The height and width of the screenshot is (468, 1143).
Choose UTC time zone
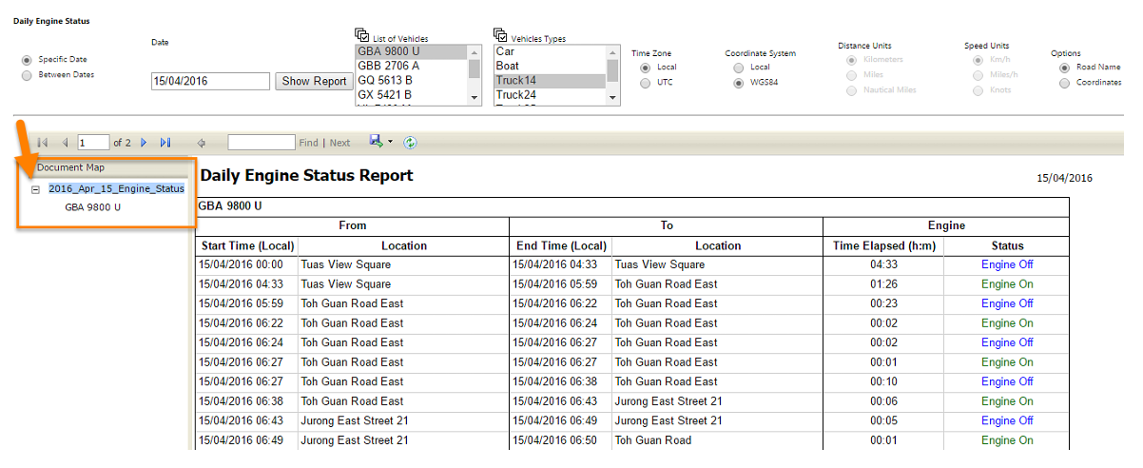pyautogui.click(x=646, y=83)
